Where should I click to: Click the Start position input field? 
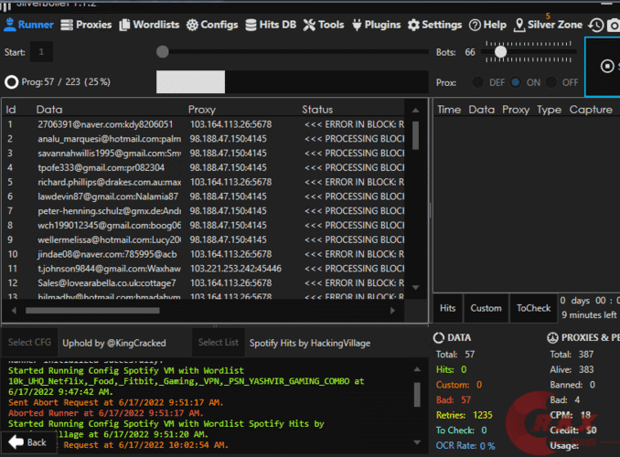point(43,52)
